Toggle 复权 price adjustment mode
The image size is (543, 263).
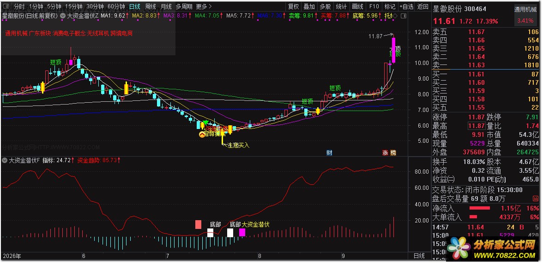[x=293, y=6]
